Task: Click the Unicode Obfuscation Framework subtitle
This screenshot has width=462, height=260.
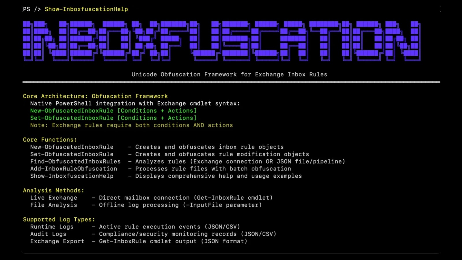Action: click(229, 74)
